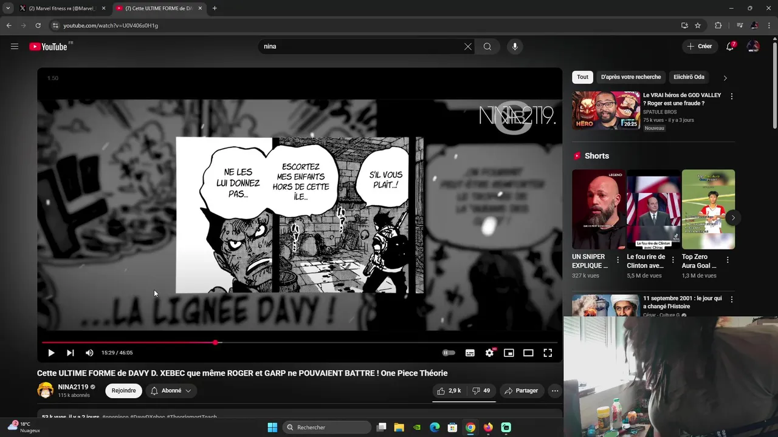778x437 pixels.
Task: Switch to miniplayer mode
Action: click(509, 353)
